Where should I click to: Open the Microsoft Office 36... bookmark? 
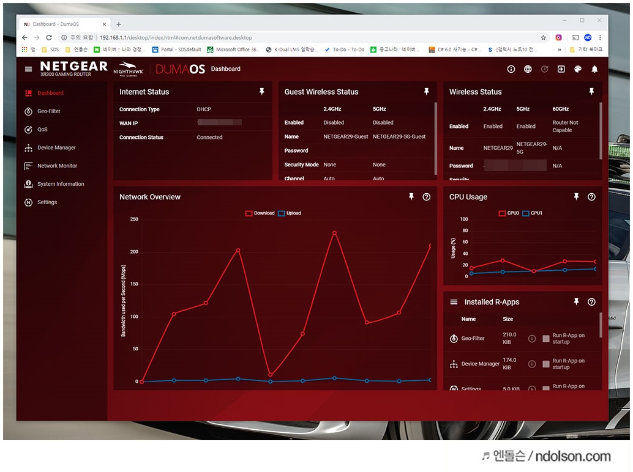(x=233, y=50)
